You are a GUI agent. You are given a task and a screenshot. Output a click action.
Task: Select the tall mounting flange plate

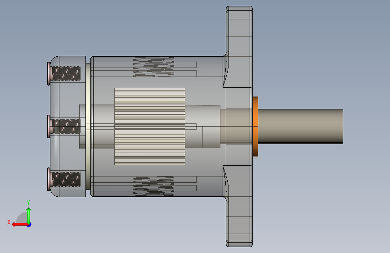click(x=239, y=126)
